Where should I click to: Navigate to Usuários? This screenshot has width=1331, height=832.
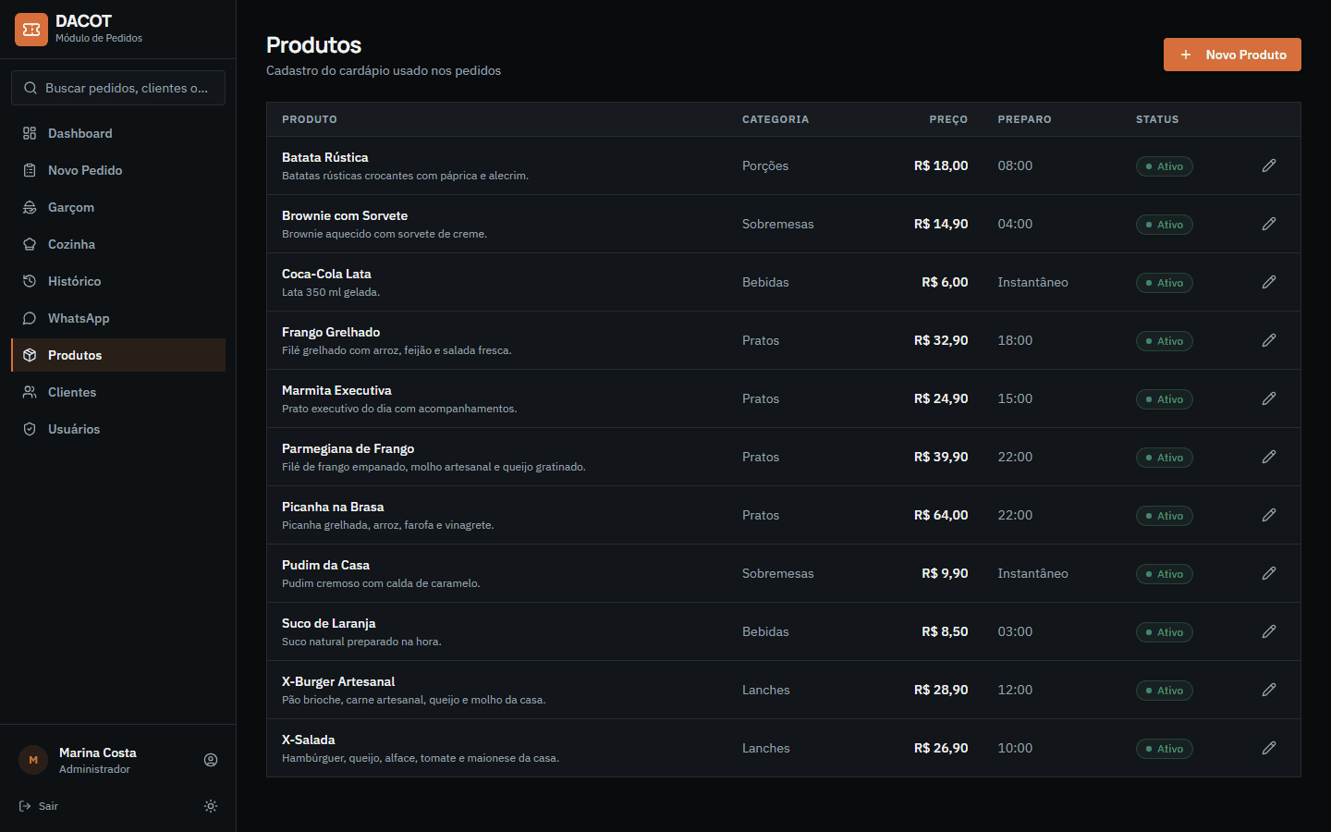click(118, 429)
